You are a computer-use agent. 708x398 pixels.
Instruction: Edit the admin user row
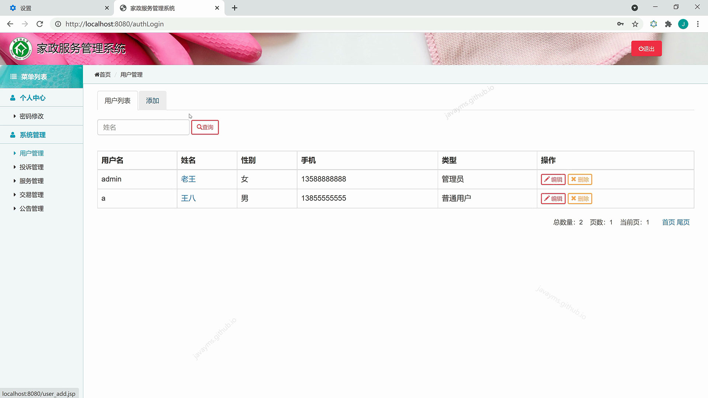(x=553, y=179)
